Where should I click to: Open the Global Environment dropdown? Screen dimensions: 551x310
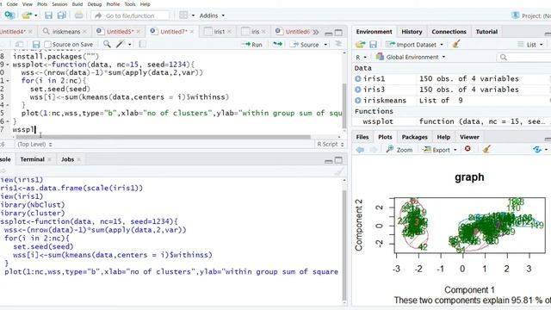(x=411, y=57)
